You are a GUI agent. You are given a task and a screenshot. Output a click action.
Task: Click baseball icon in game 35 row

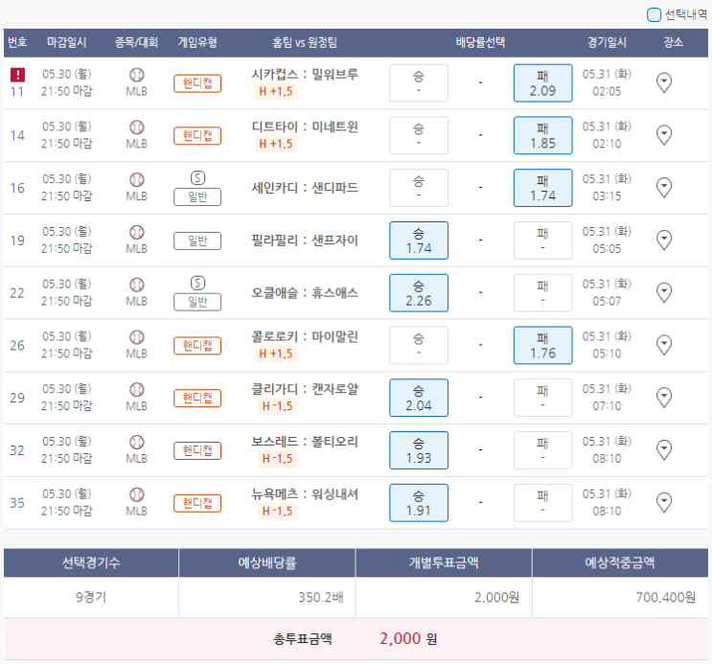coord(137,494)
